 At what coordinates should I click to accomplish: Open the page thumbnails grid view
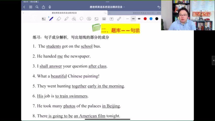click(31, 7)
